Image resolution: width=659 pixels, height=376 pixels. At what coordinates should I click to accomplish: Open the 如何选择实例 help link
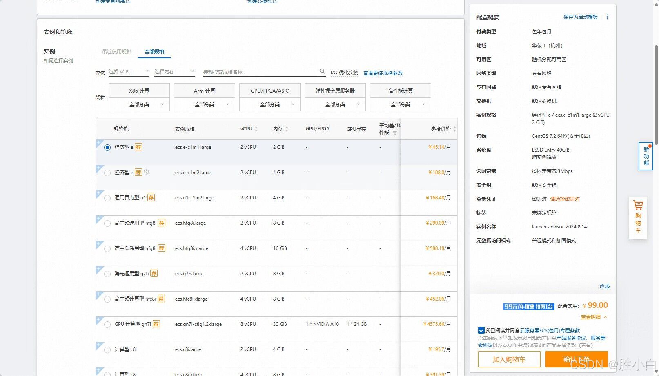tap(58, 61)
